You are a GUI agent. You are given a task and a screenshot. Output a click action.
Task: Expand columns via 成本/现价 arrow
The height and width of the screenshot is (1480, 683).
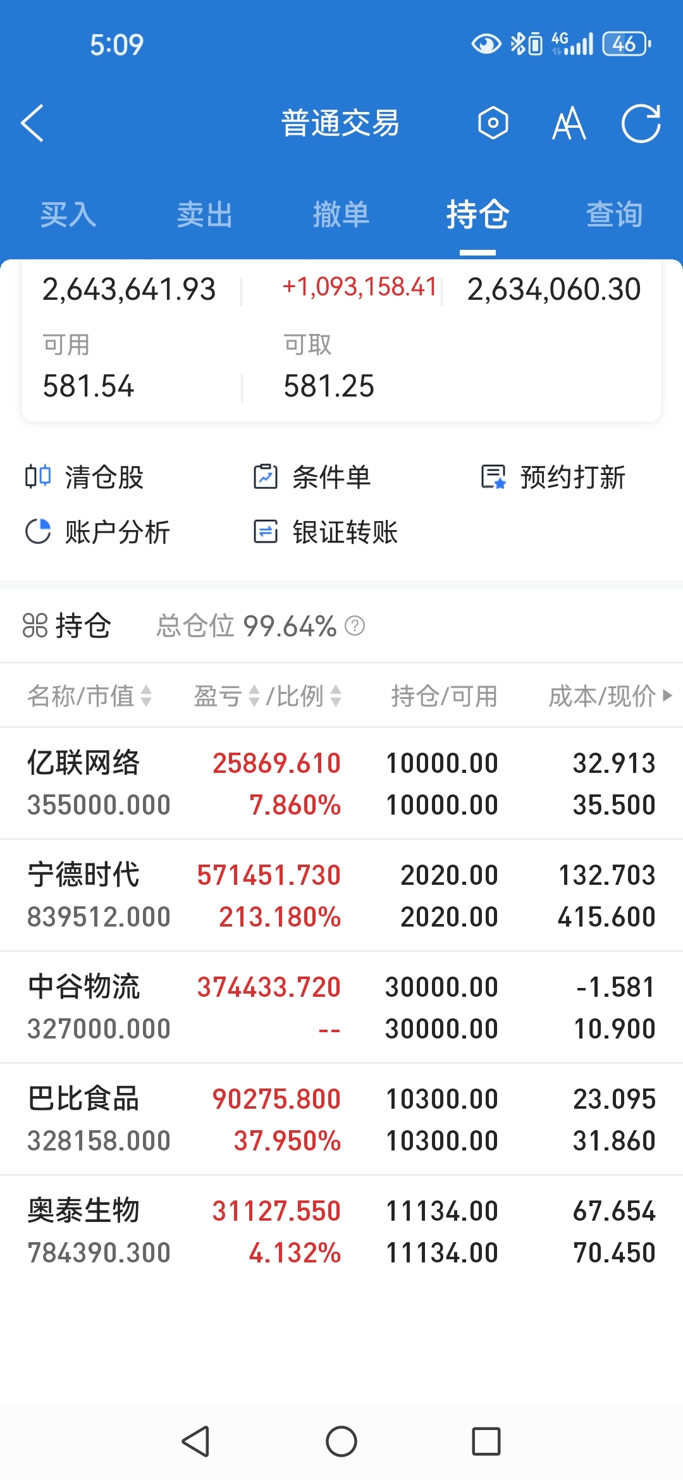click(x=667, y=696)
